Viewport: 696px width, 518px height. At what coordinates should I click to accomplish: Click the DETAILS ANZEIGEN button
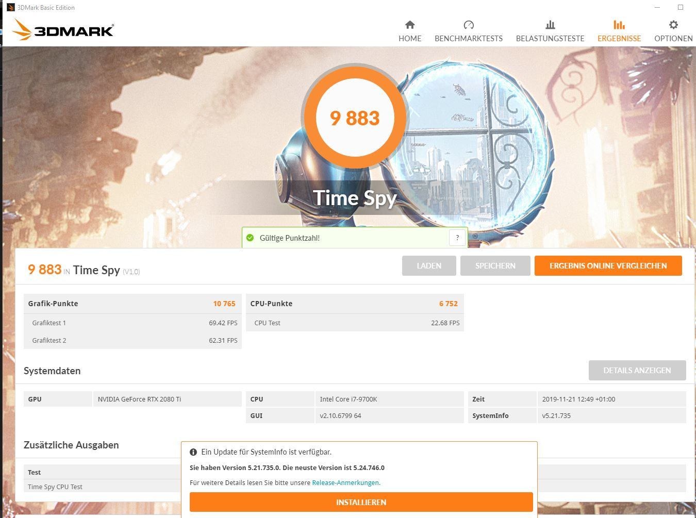(x=637, y=370)
